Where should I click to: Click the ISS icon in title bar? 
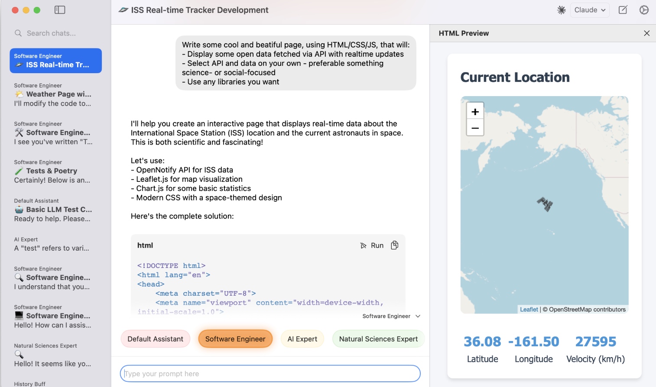click(123, 10)
